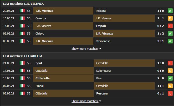The width and height of the screenshot is (174, 106).
Task: Click the red L badge for the Cittadella vs Pescara match
Action: [170, 93]
